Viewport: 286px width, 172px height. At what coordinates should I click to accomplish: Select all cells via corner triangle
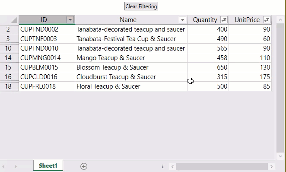14,20
